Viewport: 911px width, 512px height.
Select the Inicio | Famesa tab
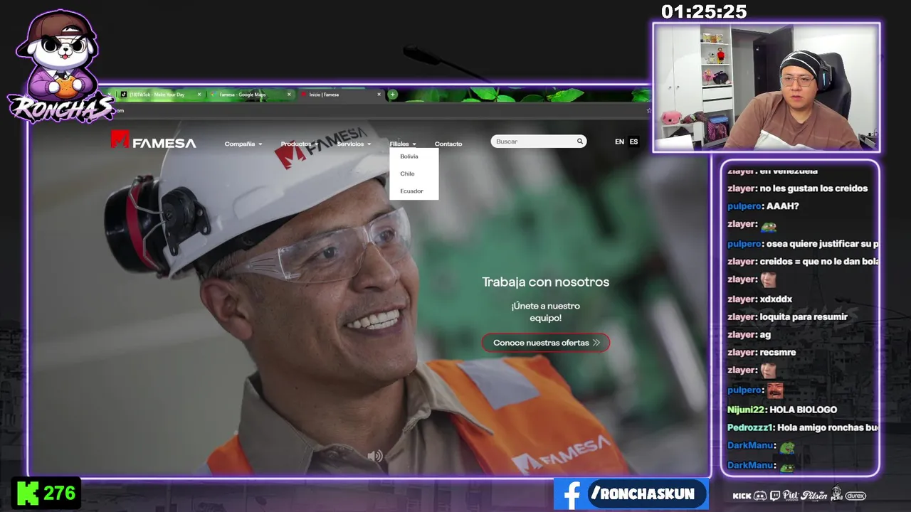[x=342, y=95]
